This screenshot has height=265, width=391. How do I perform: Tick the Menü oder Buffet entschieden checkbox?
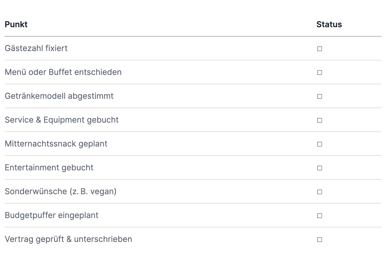319,73
